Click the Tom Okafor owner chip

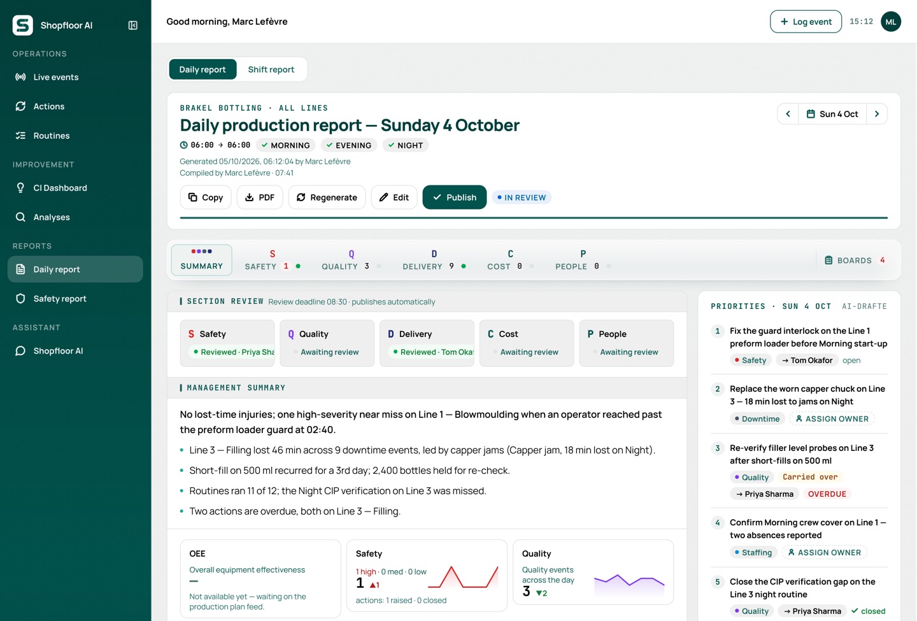(807, 360)
